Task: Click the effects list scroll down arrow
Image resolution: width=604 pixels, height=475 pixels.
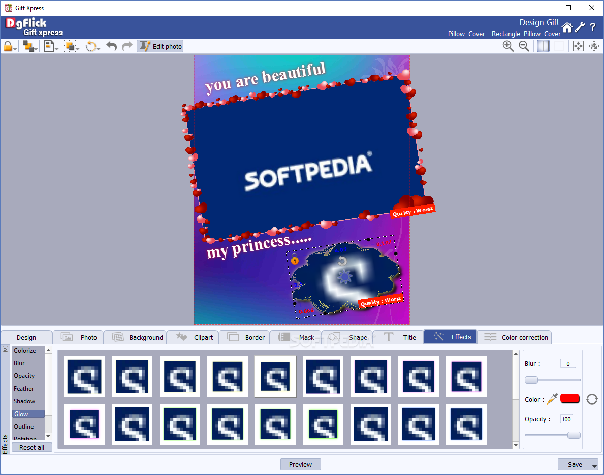Action: (48, 436)
